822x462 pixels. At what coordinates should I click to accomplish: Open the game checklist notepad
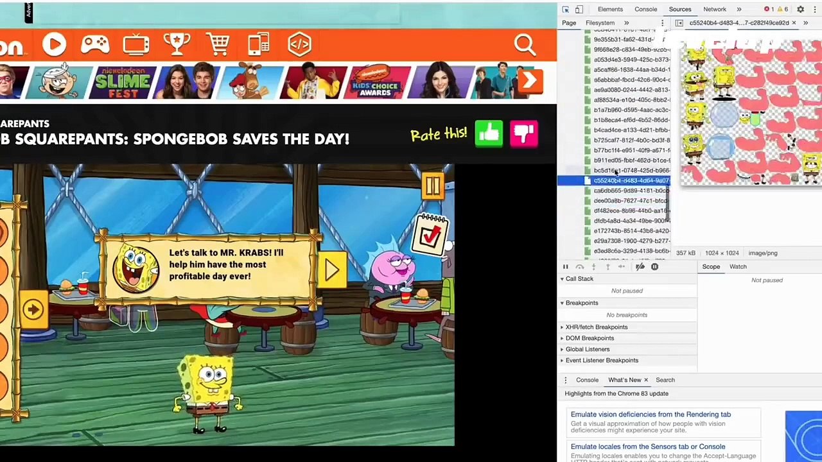point(432,235)
